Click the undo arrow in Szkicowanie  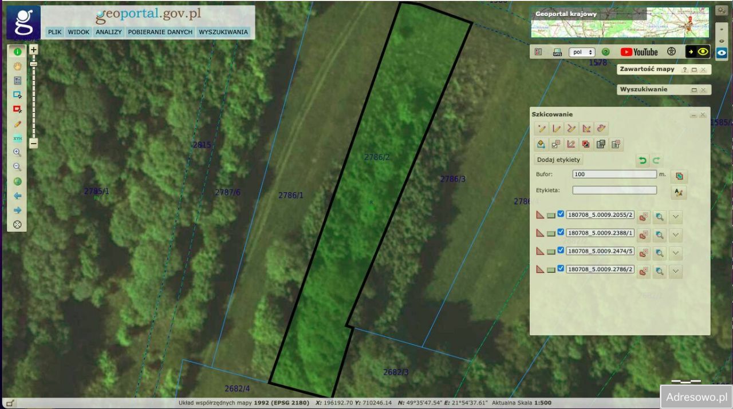pos(643,161)
